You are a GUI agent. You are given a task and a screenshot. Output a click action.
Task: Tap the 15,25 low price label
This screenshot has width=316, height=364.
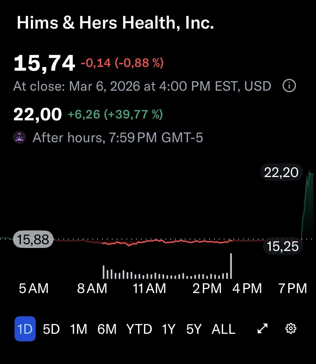(283, 246)
